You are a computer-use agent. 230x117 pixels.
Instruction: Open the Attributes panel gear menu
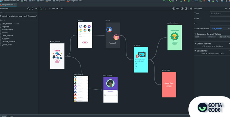tap(226, 9)
